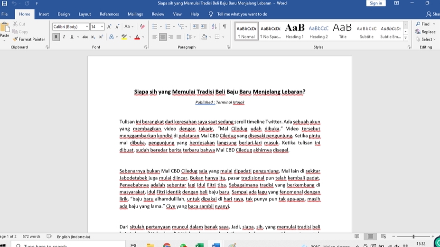Expand the bullets list dropdown

click(161, 27)
